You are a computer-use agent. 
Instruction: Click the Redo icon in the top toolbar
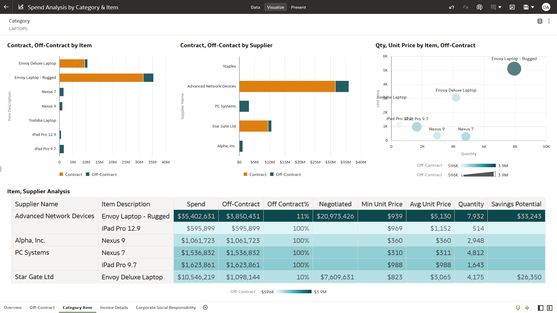pyautogui.click(x=465, y=7)
